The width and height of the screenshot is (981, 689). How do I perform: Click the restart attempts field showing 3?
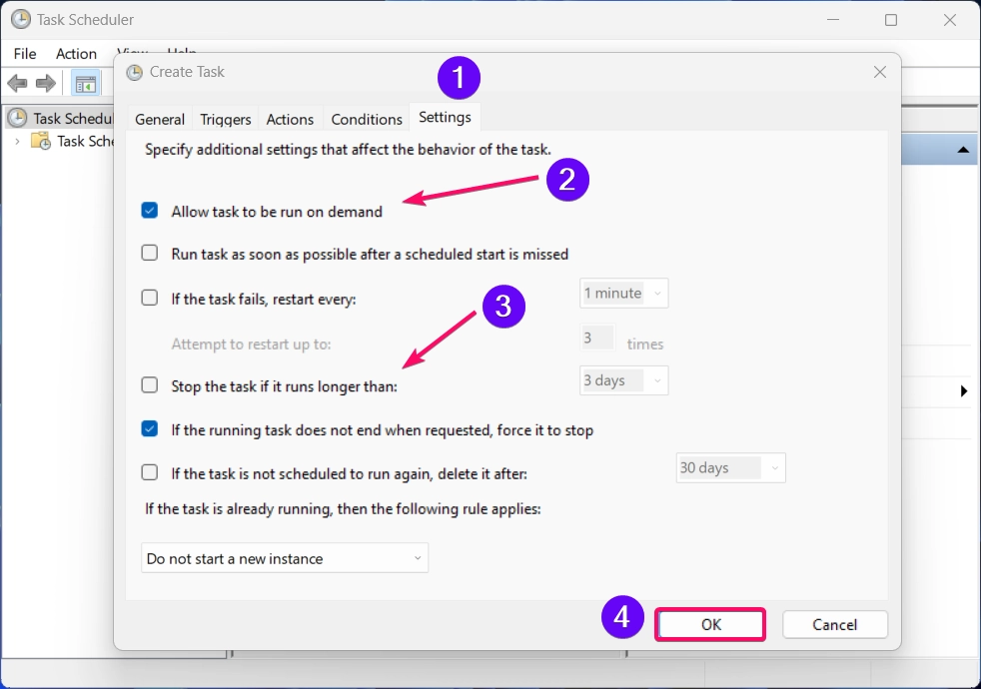(597, 339)
